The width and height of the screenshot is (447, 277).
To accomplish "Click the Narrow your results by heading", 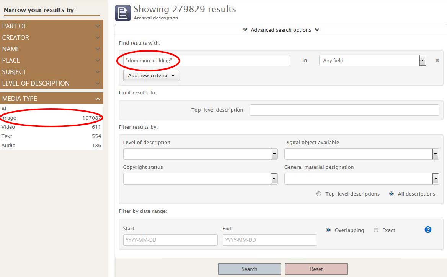I will [x=40, y=10].
